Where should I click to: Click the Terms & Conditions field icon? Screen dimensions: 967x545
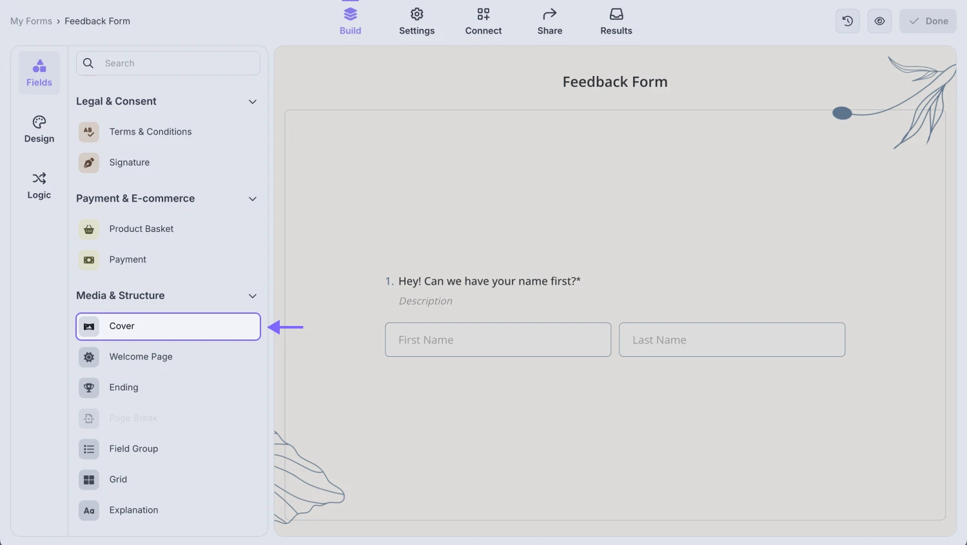click(88, 131)
